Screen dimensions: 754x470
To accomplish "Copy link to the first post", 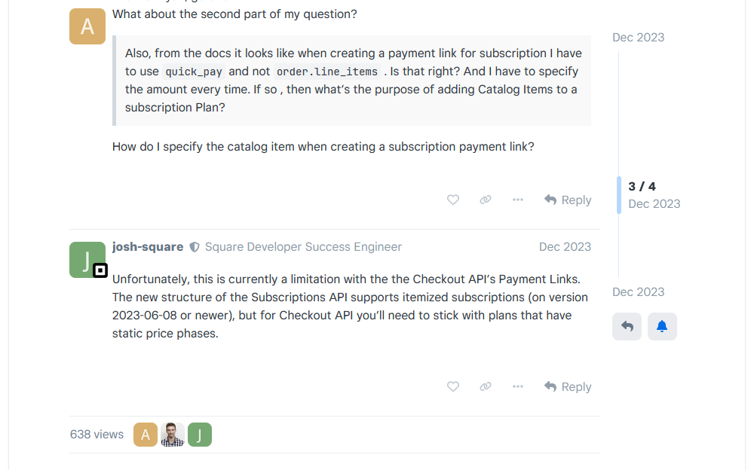I will (486, 200).
